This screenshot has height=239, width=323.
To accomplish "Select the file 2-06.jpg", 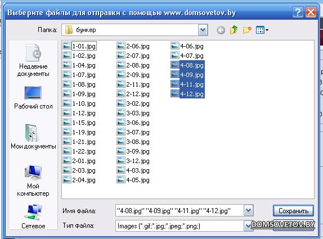I will [x=133, y=46].
